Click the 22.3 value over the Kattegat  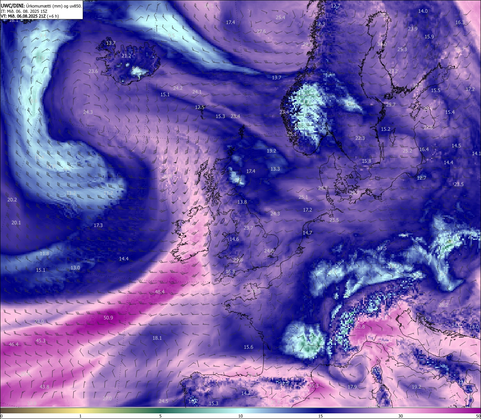click(360, 138)
